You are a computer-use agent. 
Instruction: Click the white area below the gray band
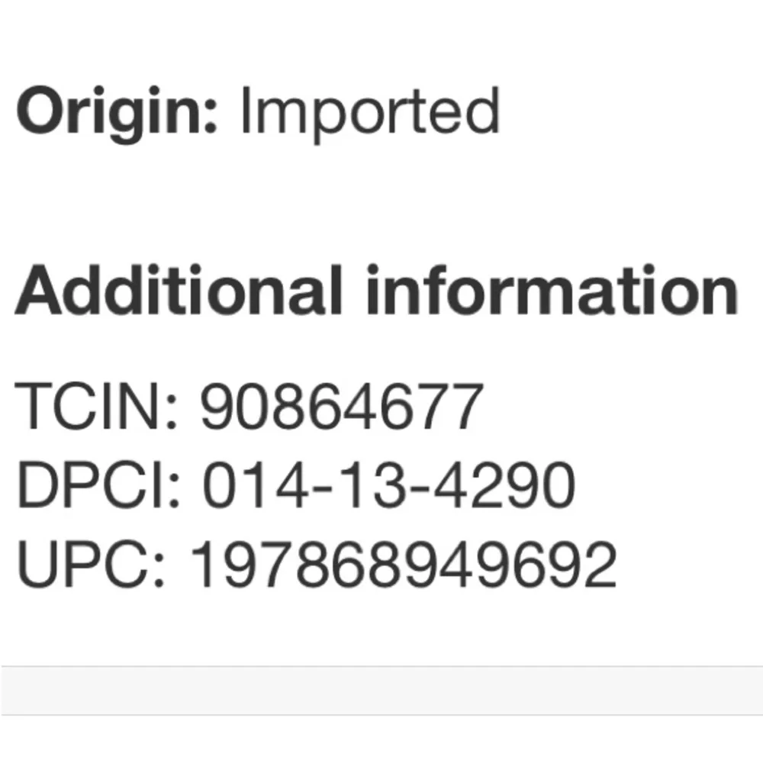(x=381, y=739)
